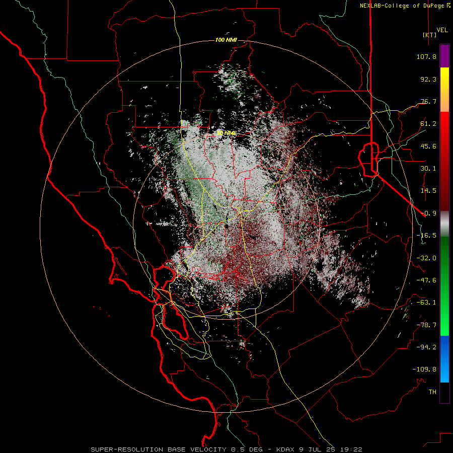Click the [KT] units label
The image size is (453, 453).
pos(429,35)
